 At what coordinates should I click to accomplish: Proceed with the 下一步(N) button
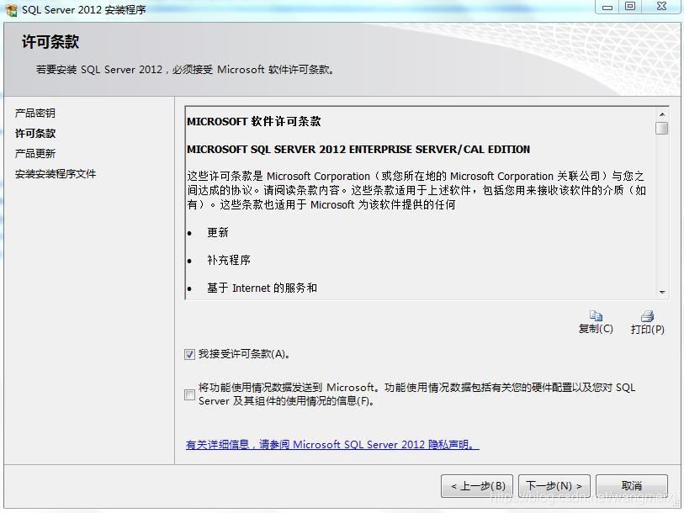(x=554, y=486)
